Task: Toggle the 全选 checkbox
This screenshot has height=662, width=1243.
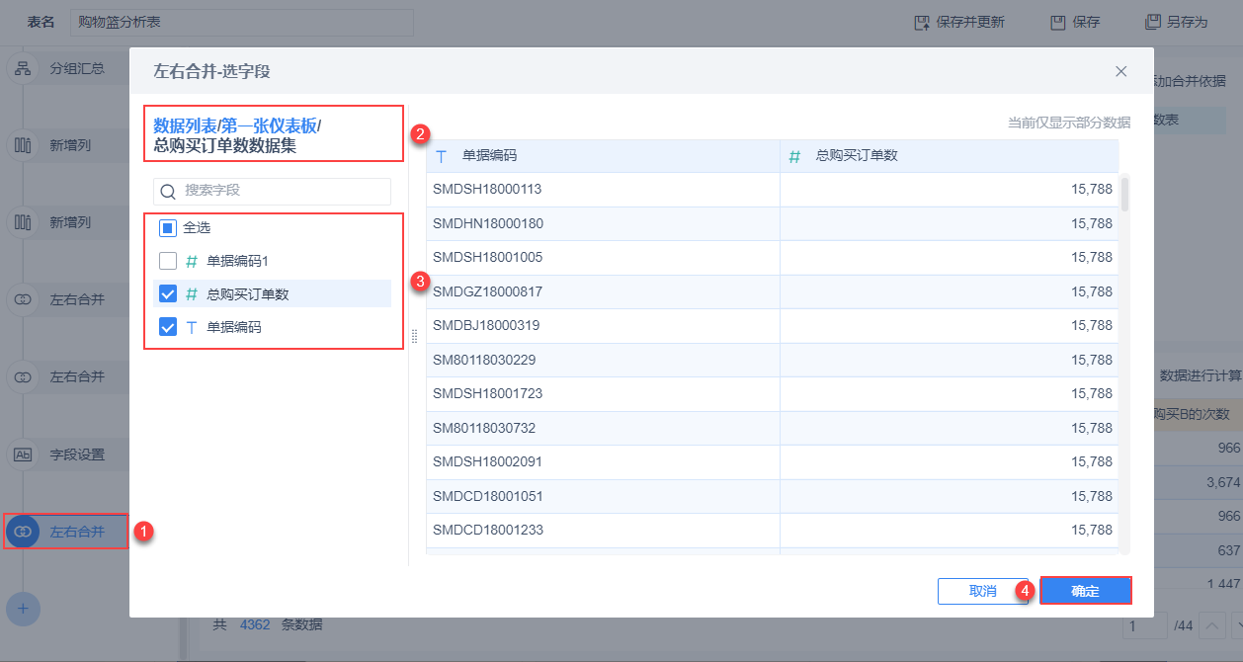Action: coord(168,228)
